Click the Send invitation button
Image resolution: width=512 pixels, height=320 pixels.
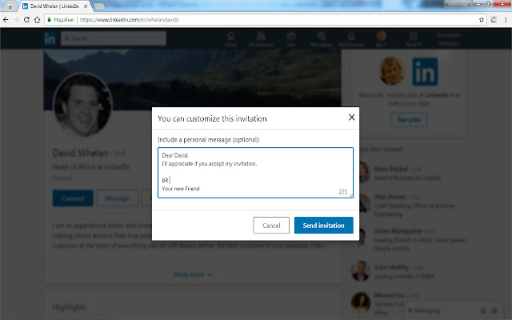tap(323, 226)
